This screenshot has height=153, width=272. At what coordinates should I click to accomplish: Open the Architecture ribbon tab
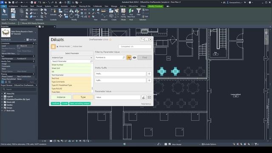pyautogui.click(x=13, y=6)
